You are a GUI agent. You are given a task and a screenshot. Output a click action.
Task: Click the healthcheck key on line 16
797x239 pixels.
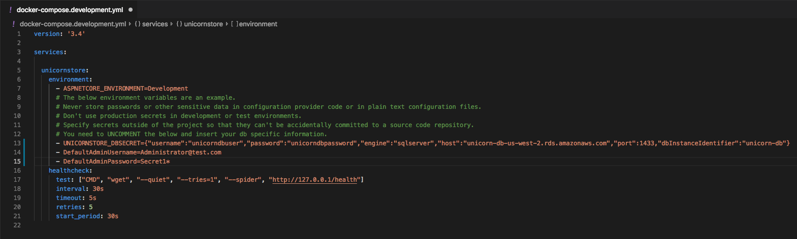click(x=69, y=171)
